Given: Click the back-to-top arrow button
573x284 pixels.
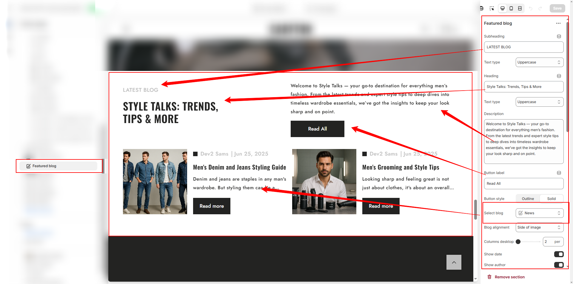Looking at the screenshot, I should click(454, 262).
